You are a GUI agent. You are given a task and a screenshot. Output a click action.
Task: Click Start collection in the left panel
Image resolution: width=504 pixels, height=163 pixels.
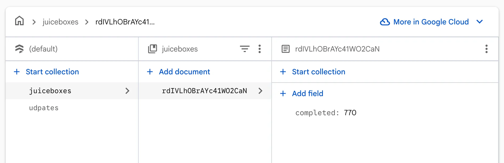coord(52,72)
